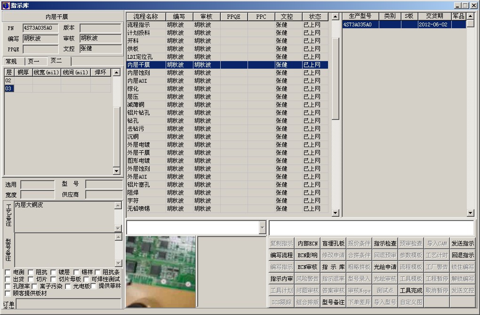Click the PN input field

point(40,28)
